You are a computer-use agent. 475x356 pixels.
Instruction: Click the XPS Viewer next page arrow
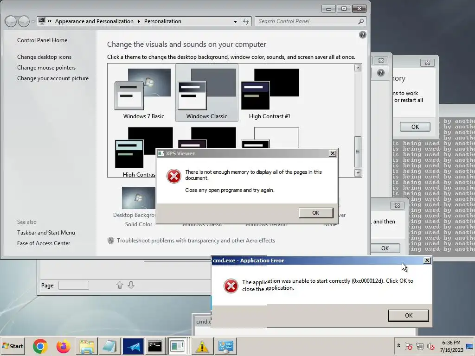coord(131,285)
